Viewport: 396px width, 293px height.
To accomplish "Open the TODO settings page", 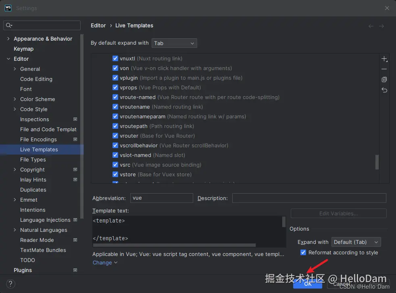I will point(27,260).
